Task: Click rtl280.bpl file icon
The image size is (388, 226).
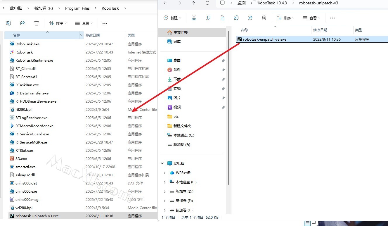Action: point(12,109)
